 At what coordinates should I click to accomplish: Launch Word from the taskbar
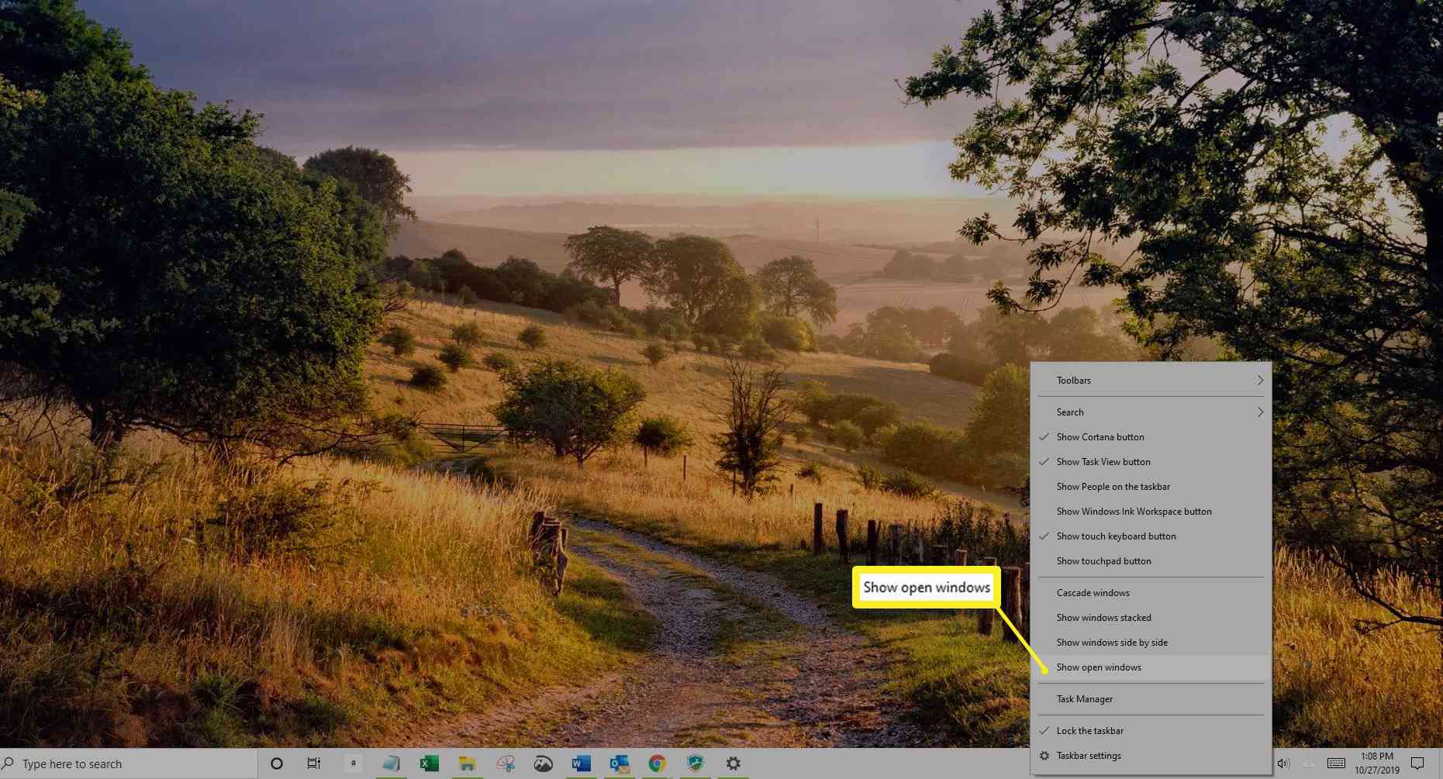coord(581,763)
